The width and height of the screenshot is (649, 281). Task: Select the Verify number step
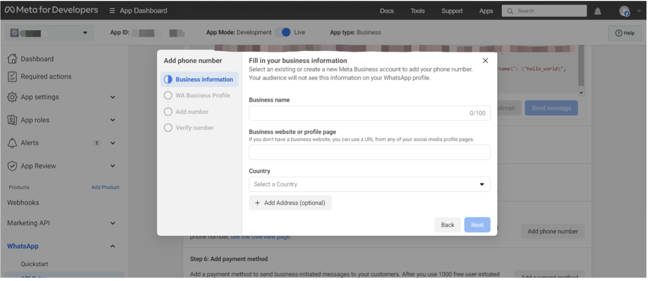(194, 128)
